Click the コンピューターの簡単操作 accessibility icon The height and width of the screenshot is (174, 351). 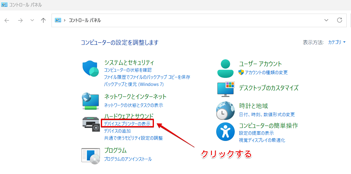(225, 132)
